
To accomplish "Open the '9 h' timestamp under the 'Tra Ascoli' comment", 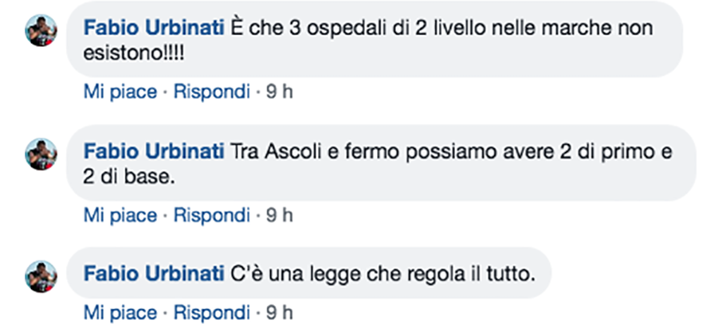I will tap(280, 215).
